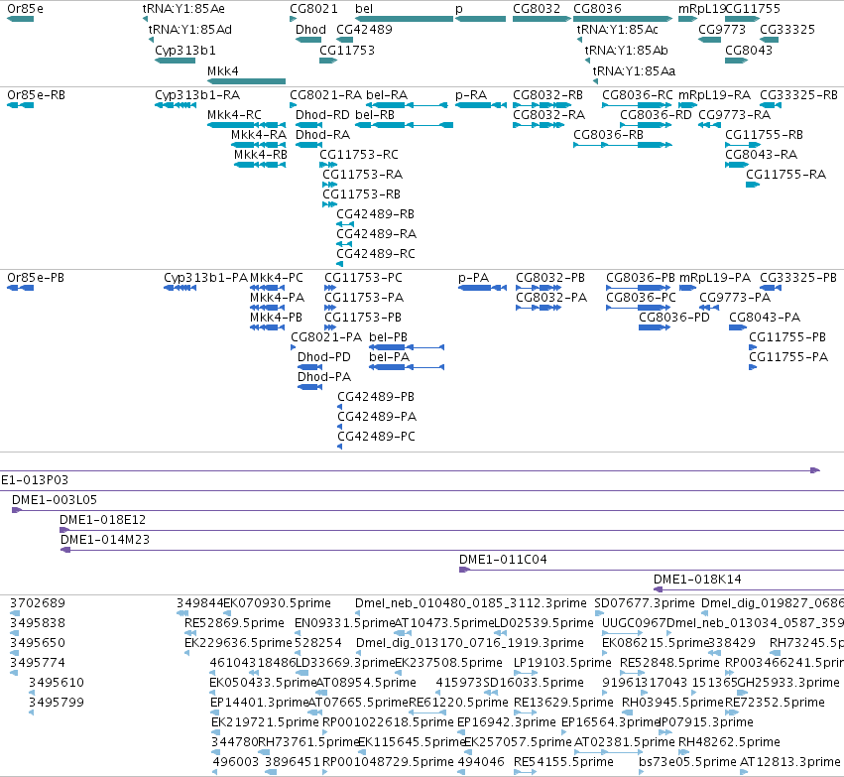Click the DME1-011C04 clone label
This screenshot has height=777, width=844.
tap(503, 560)
